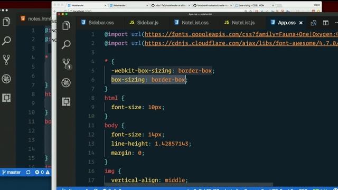This screenshot has height=190, width=338.
Task: Open Search in the notes.html background window
Action: click(6, 41)
